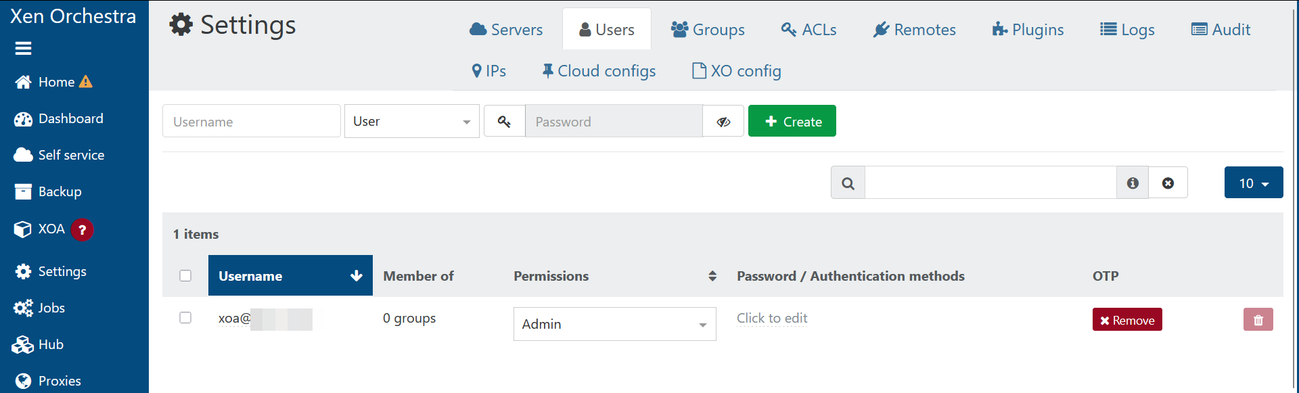Screen dimensions: 1299x393
Task: Click the filter info icon
Action: tap(1133, 183)
